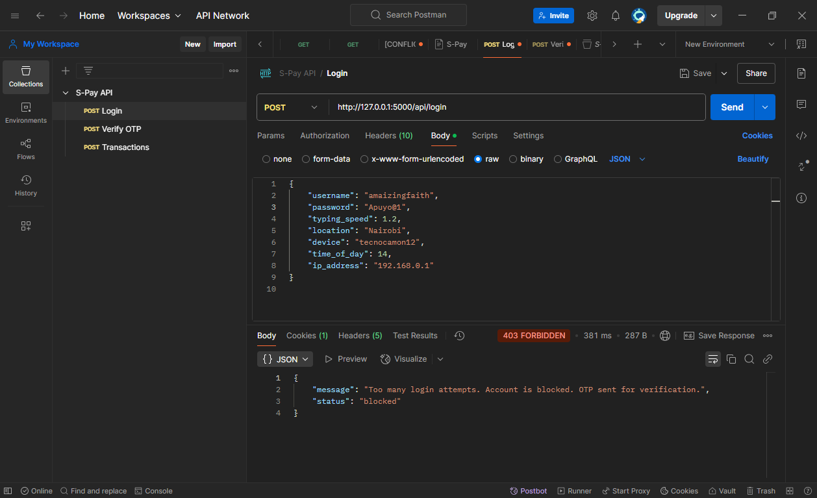Click the Send button
The width and height of the screenshot is (817, 498).
coord(732,107)
